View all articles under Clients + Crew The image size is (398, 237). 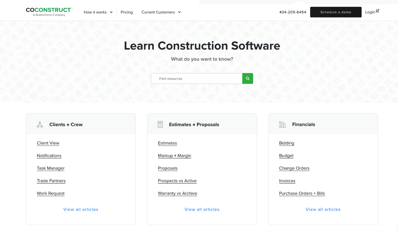[x=81, y=210]
